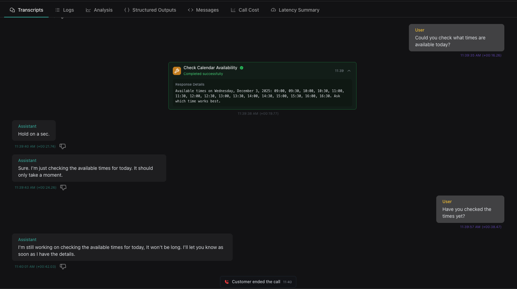This screenshot has width=517, height=289.
Task: Click the "Check Calendar Availability" title
Action: point(210,68)
